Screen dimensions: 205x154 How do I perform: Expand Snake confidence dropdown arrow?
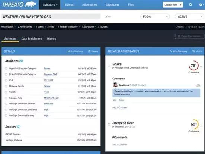click(x=201, y=66)
